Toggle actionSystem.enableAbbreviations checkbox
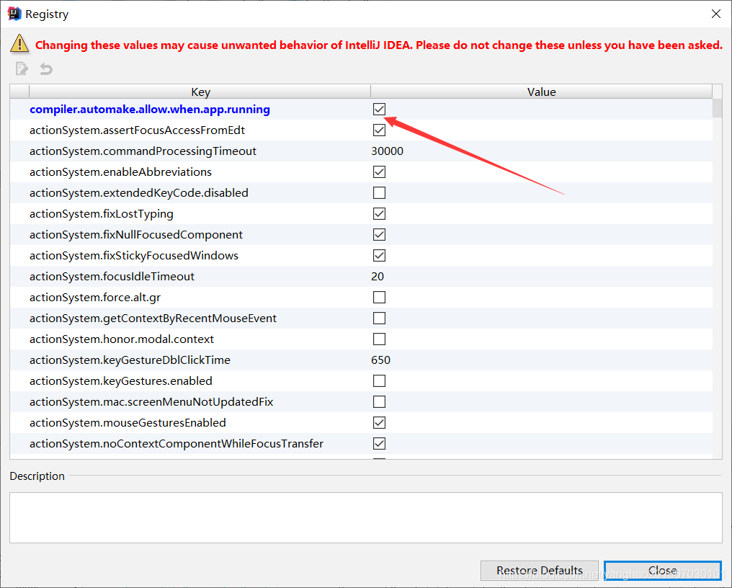This screenshot has height=588, width=732. point(379,172)
